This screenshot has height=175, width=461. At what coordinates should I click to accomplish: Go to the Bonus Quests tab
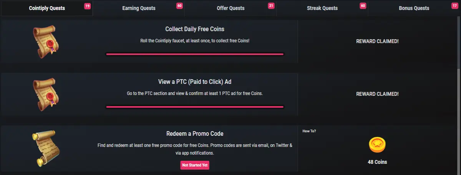pyautogui.click(x=414, y=8)
